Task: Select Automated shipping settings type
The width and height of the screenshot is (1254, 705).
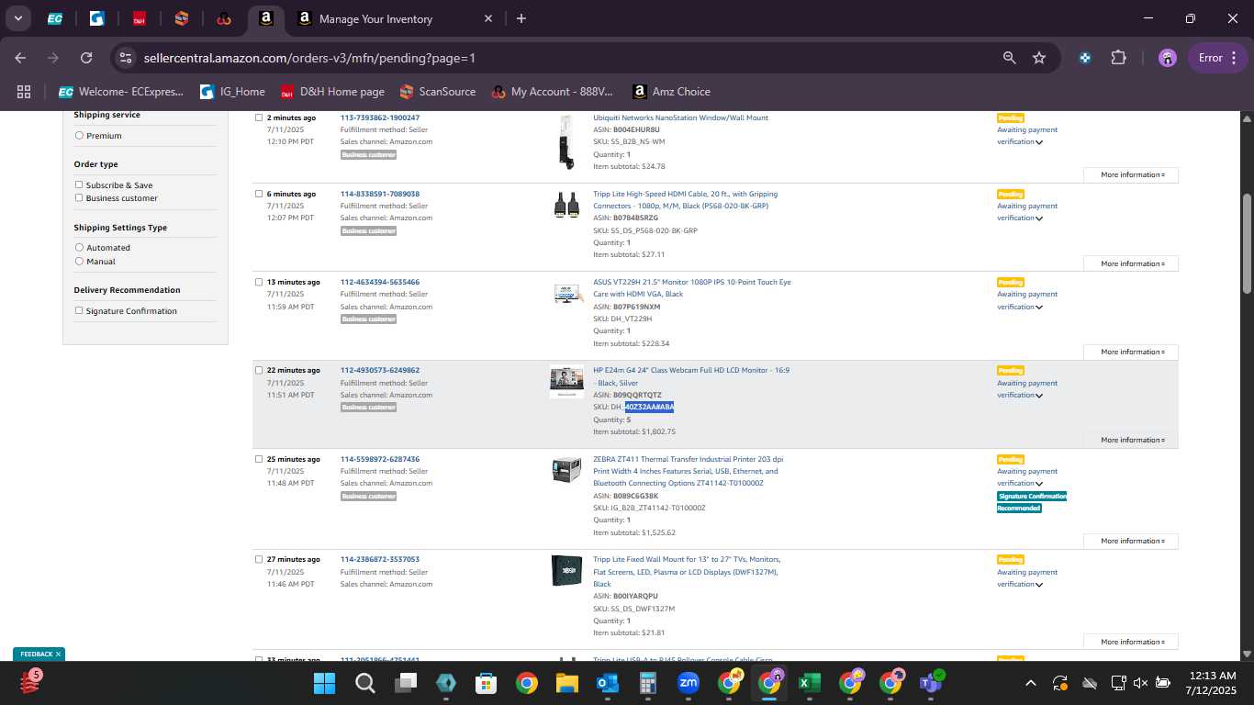Action: coord(79,248)
